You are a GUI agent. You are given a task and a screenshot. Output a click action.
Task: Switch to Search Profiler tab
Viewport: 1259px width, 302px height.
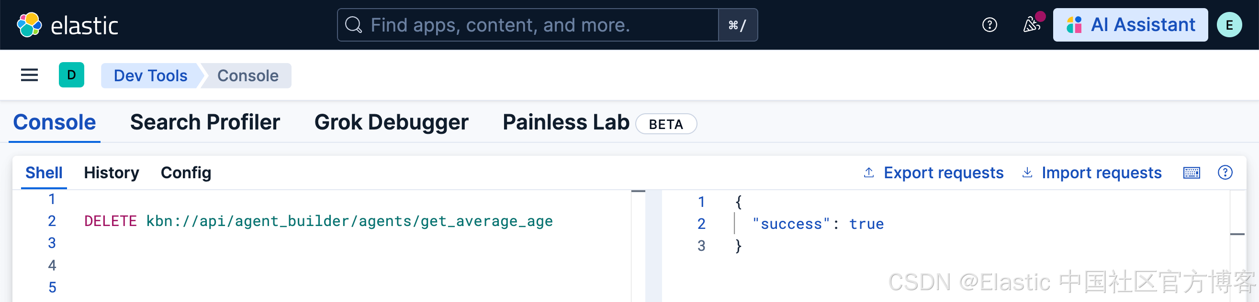(x=205, y=122)
